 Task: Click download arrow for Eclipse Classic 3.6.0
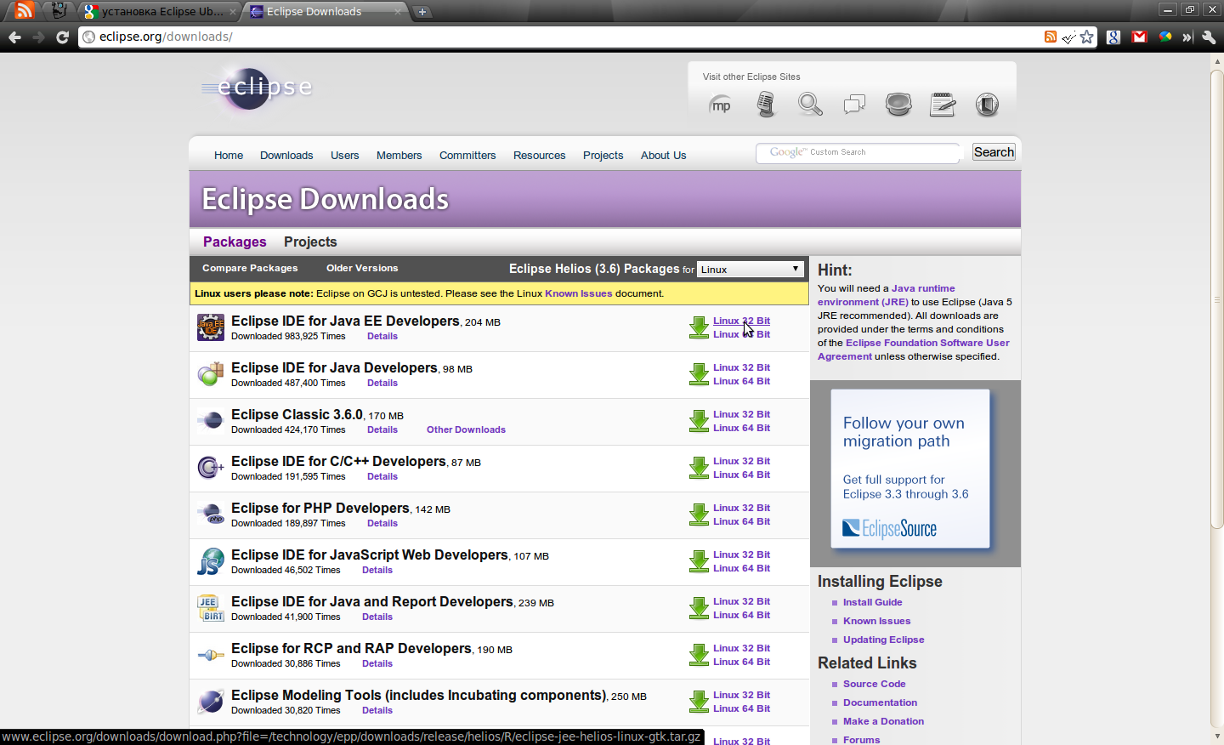pos(699,421)
